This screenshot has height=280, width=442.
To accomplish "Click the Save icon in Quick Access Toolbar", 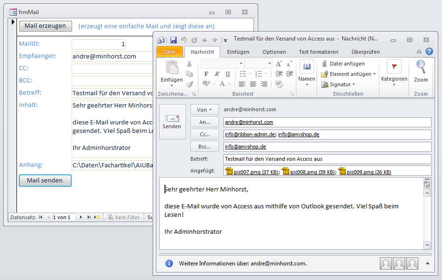I will tap(173, 41).
